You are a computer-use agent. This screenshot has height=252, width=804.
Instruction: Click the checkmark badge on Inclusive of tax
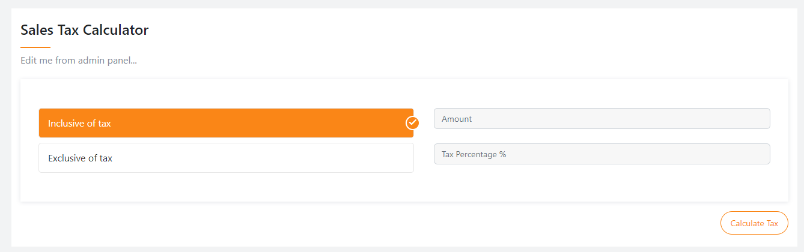tap(412, 123)
